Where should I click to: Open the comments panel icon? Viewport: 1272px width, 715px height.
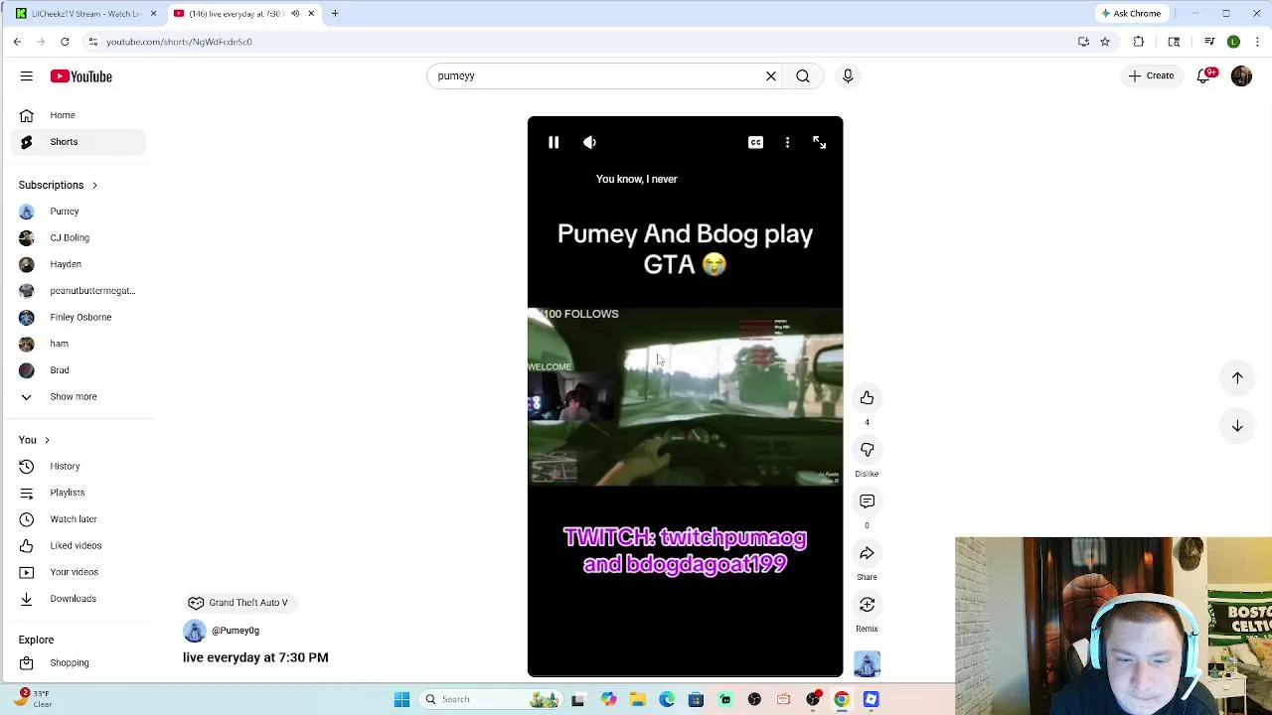click(867, 500)
